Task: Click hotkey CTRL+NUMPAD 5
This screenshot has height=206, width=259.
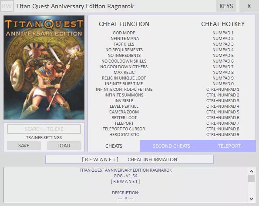Action: (223, 112)
